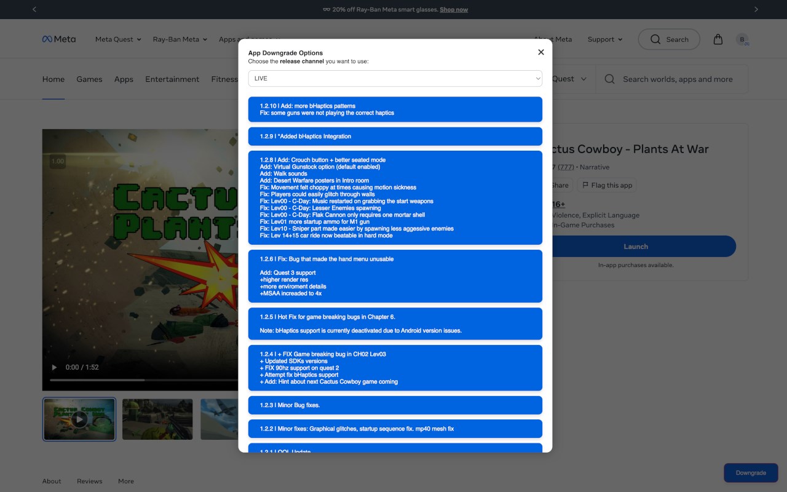Image resolution: width=787 pixels, height=492 pixels.
Task: Expand the Meta Quest menu
Action: 118,39
